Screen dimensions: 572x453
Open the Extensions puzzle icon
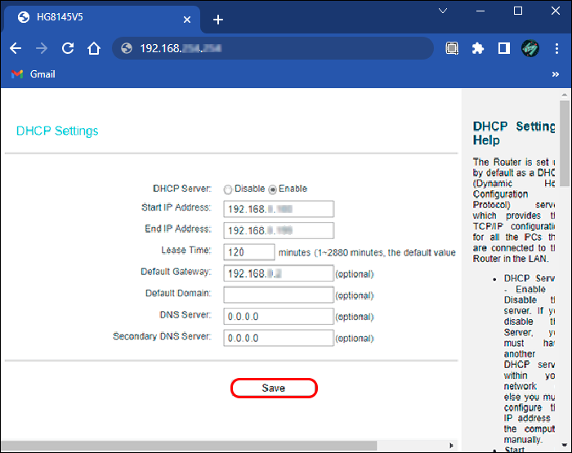tap(478, 48)
